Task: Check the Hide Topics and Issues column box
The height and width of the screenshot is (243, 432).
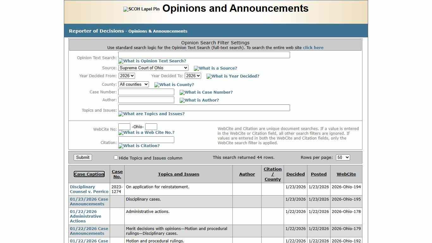Action: tap(116, 158)
